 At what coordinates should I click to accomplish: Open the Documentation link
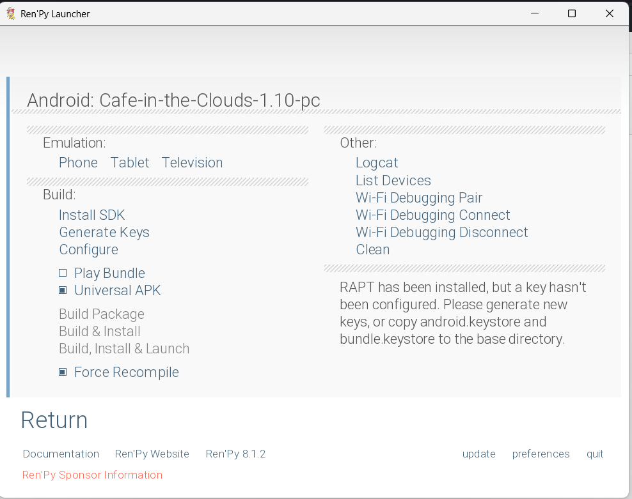point(61,454)
